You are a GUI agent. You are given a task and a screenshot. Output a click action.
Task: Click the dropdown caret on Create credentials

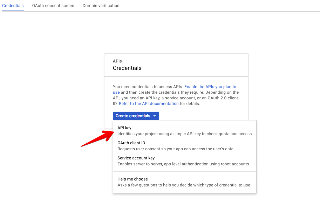[x=155, y=116]
